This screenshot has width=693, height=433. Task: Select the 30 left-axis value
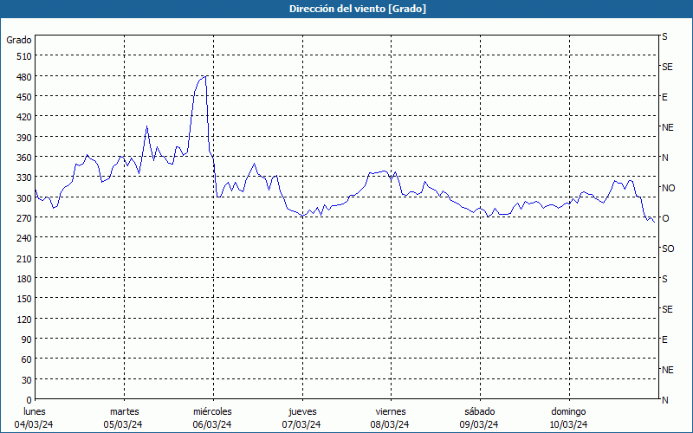click(27, 380)
